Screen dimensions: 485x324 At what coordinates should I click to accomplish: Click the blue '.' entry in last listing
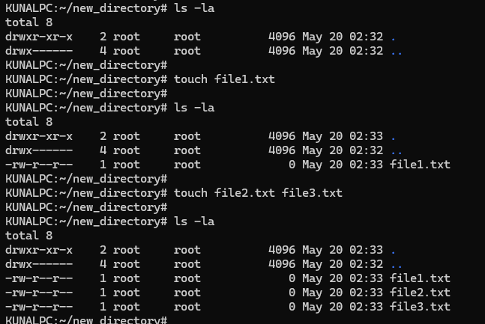point(393,250)
